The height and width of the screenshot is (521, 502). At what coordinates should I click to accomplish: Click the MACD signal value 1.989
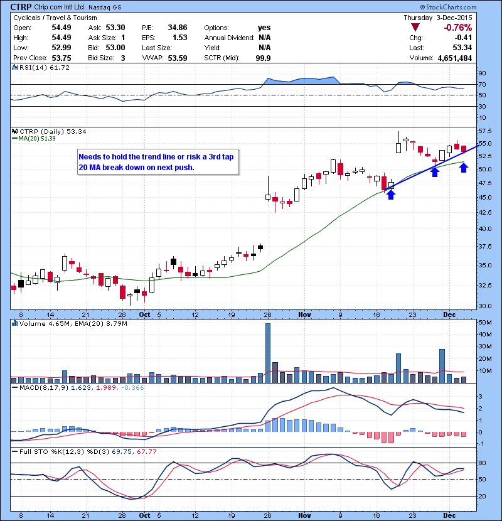[x=106, y=387]
